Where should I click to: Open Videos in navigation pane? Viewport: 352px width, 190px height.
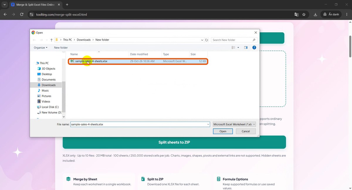[x=44, y=101]
